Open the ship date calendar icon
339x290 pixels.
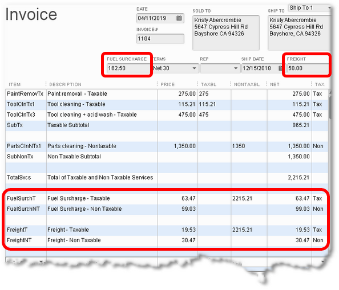280,68
